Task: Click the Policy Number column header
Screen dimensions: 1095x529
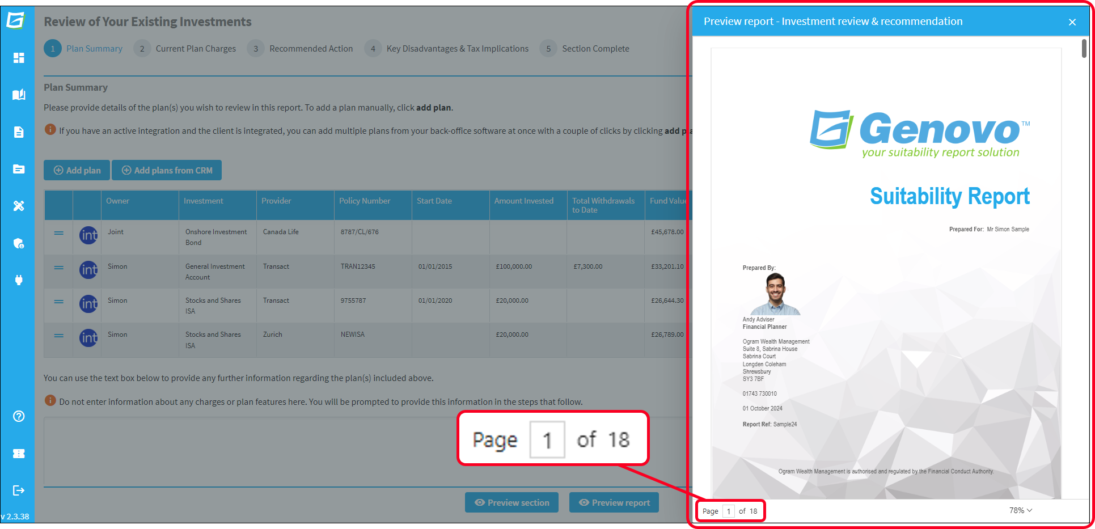Action: coord(373,205)
